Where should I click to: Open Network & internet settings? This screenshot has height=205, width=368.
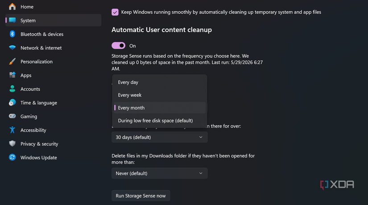pos(53,48)
